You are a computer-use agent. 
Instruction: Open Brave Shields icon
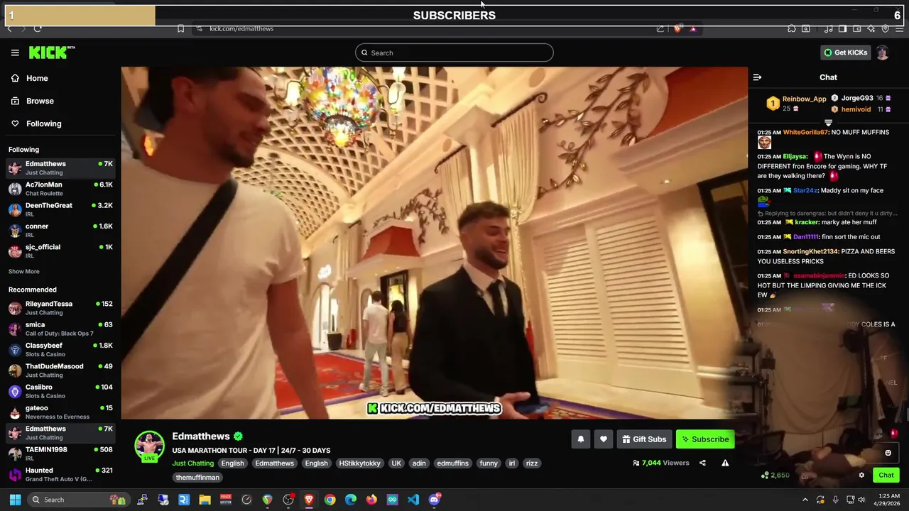pyautogui.click(x=677, y=28)
